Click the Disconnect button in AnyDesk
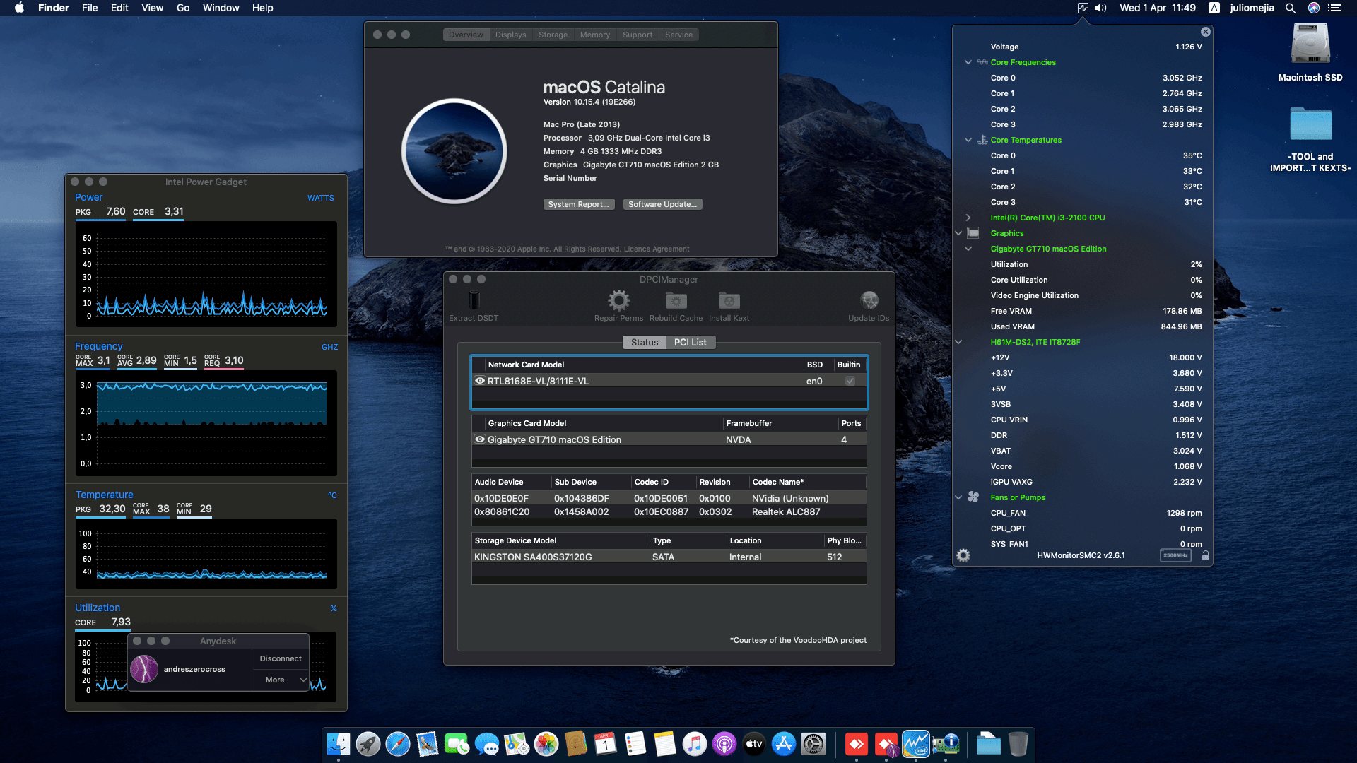 coord(280,658)
